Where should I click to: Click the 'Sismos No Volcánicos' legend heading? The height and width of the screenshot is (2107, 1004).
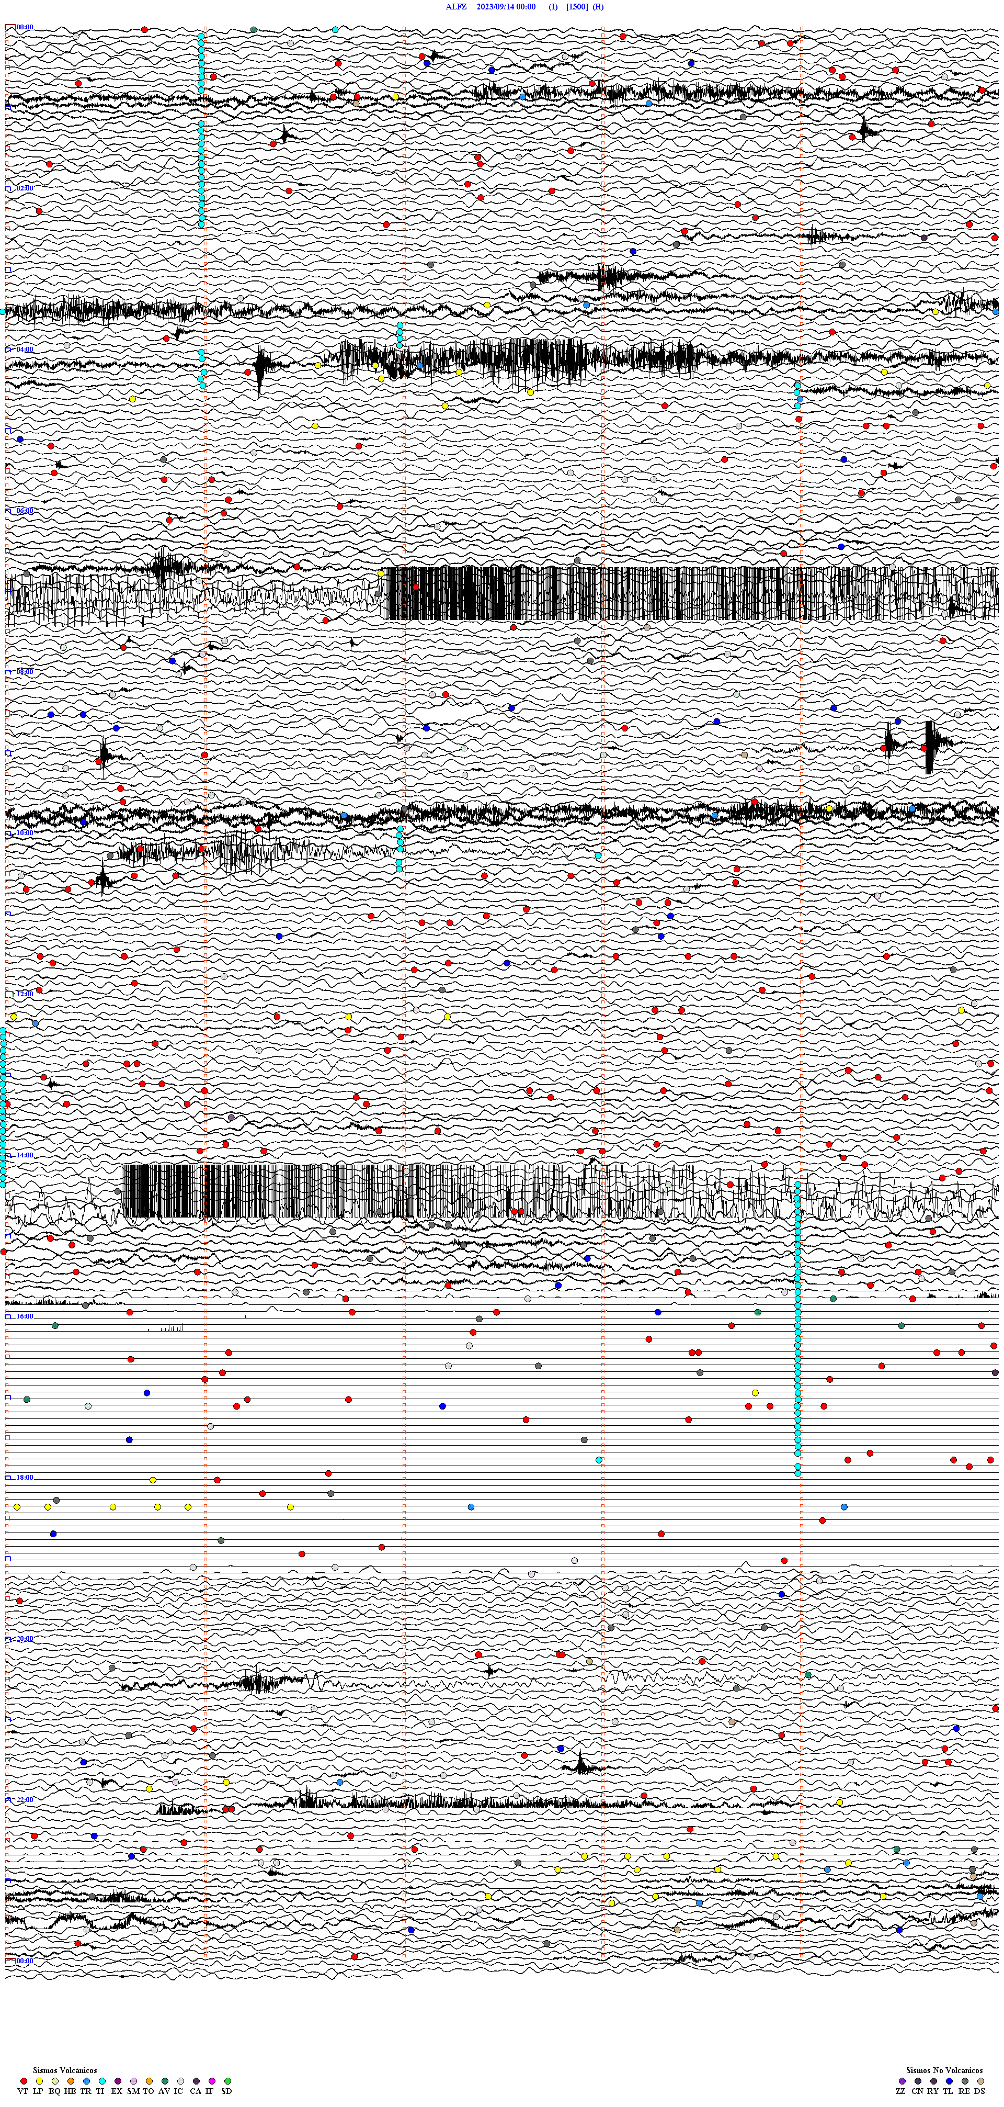click(x=944, y=2070)
